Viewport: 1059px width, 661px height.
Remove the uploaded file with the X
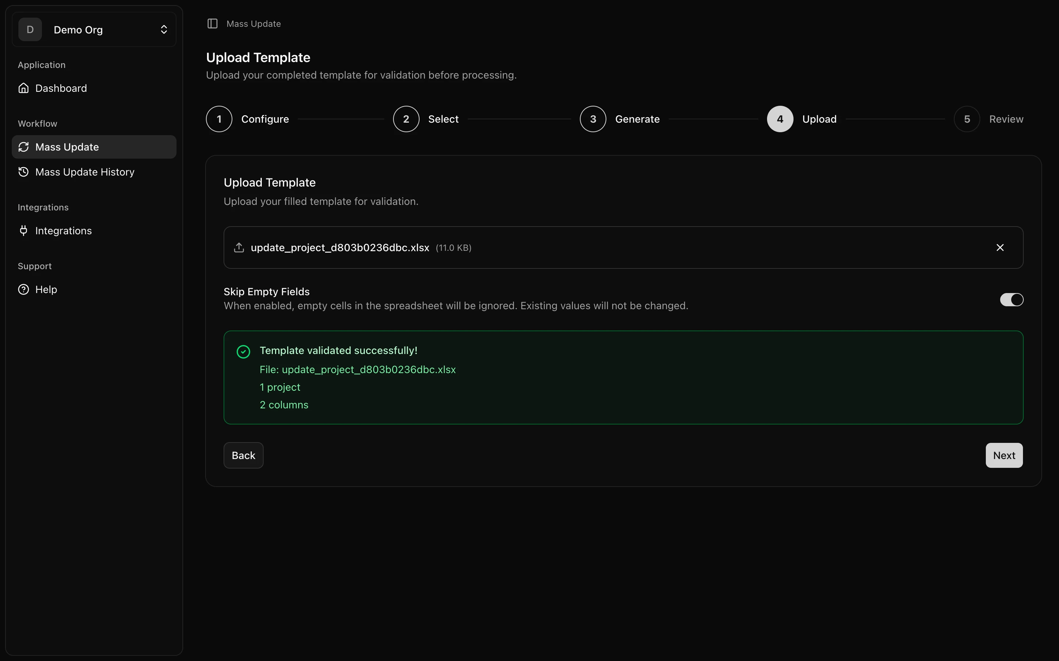click(x=1001, y=247)
